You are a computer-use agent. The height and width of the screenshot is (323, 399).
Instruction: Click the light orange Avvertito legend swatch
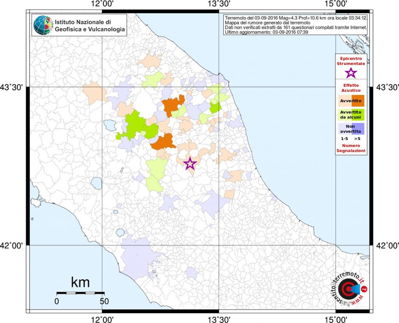tap(345, 101)
